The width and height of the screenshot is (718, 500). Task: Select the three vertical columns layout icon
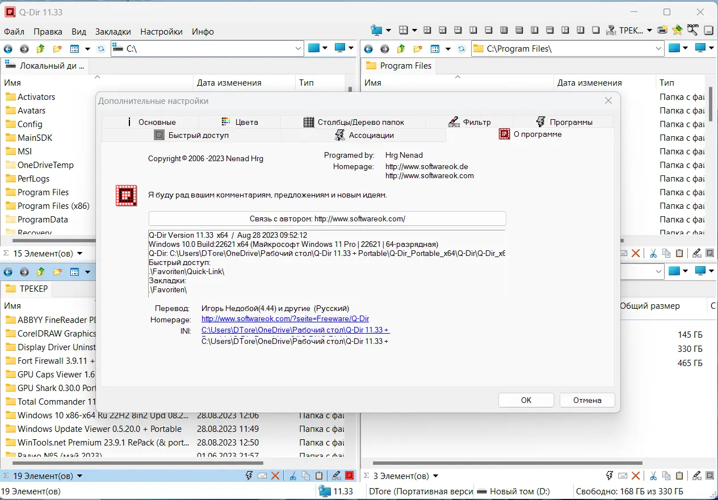[x=503, y=30]
